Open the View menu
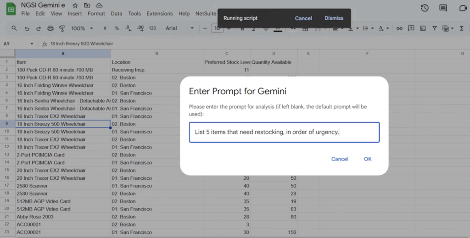470x238 pixels. 56,13
